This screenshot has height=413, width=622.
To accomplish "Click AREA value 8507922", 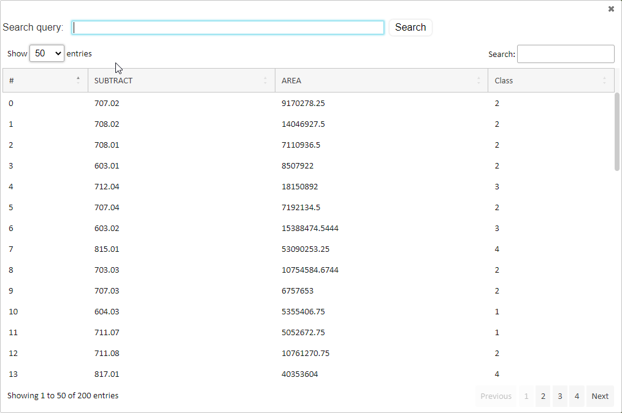I will coord(298,165).
